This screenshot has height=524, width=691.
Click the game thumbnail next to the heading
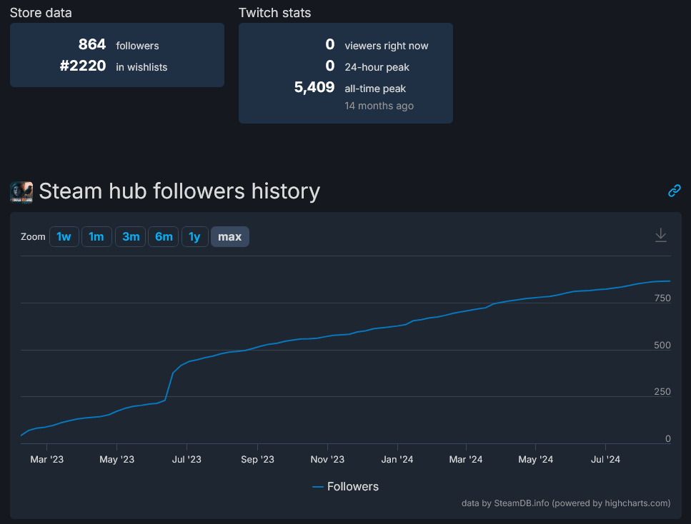(x=21, y=191)
